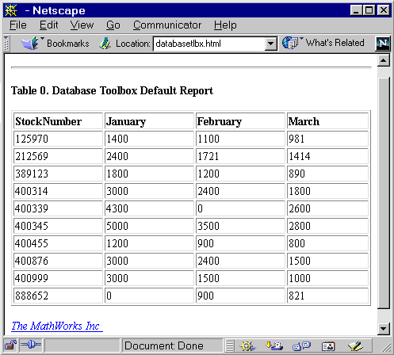The height and width of the screenshot is (355, 394).
Task: Open the File menu
Action: click(18, 25)
